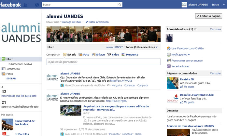
Task: Click the [?] help next to Administradores
Action: tap(196, 29)
